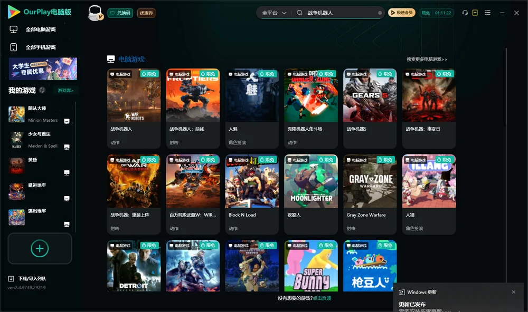Open the War Robots Frontiers game card
The image size is (528, 312).
[193, 108]
